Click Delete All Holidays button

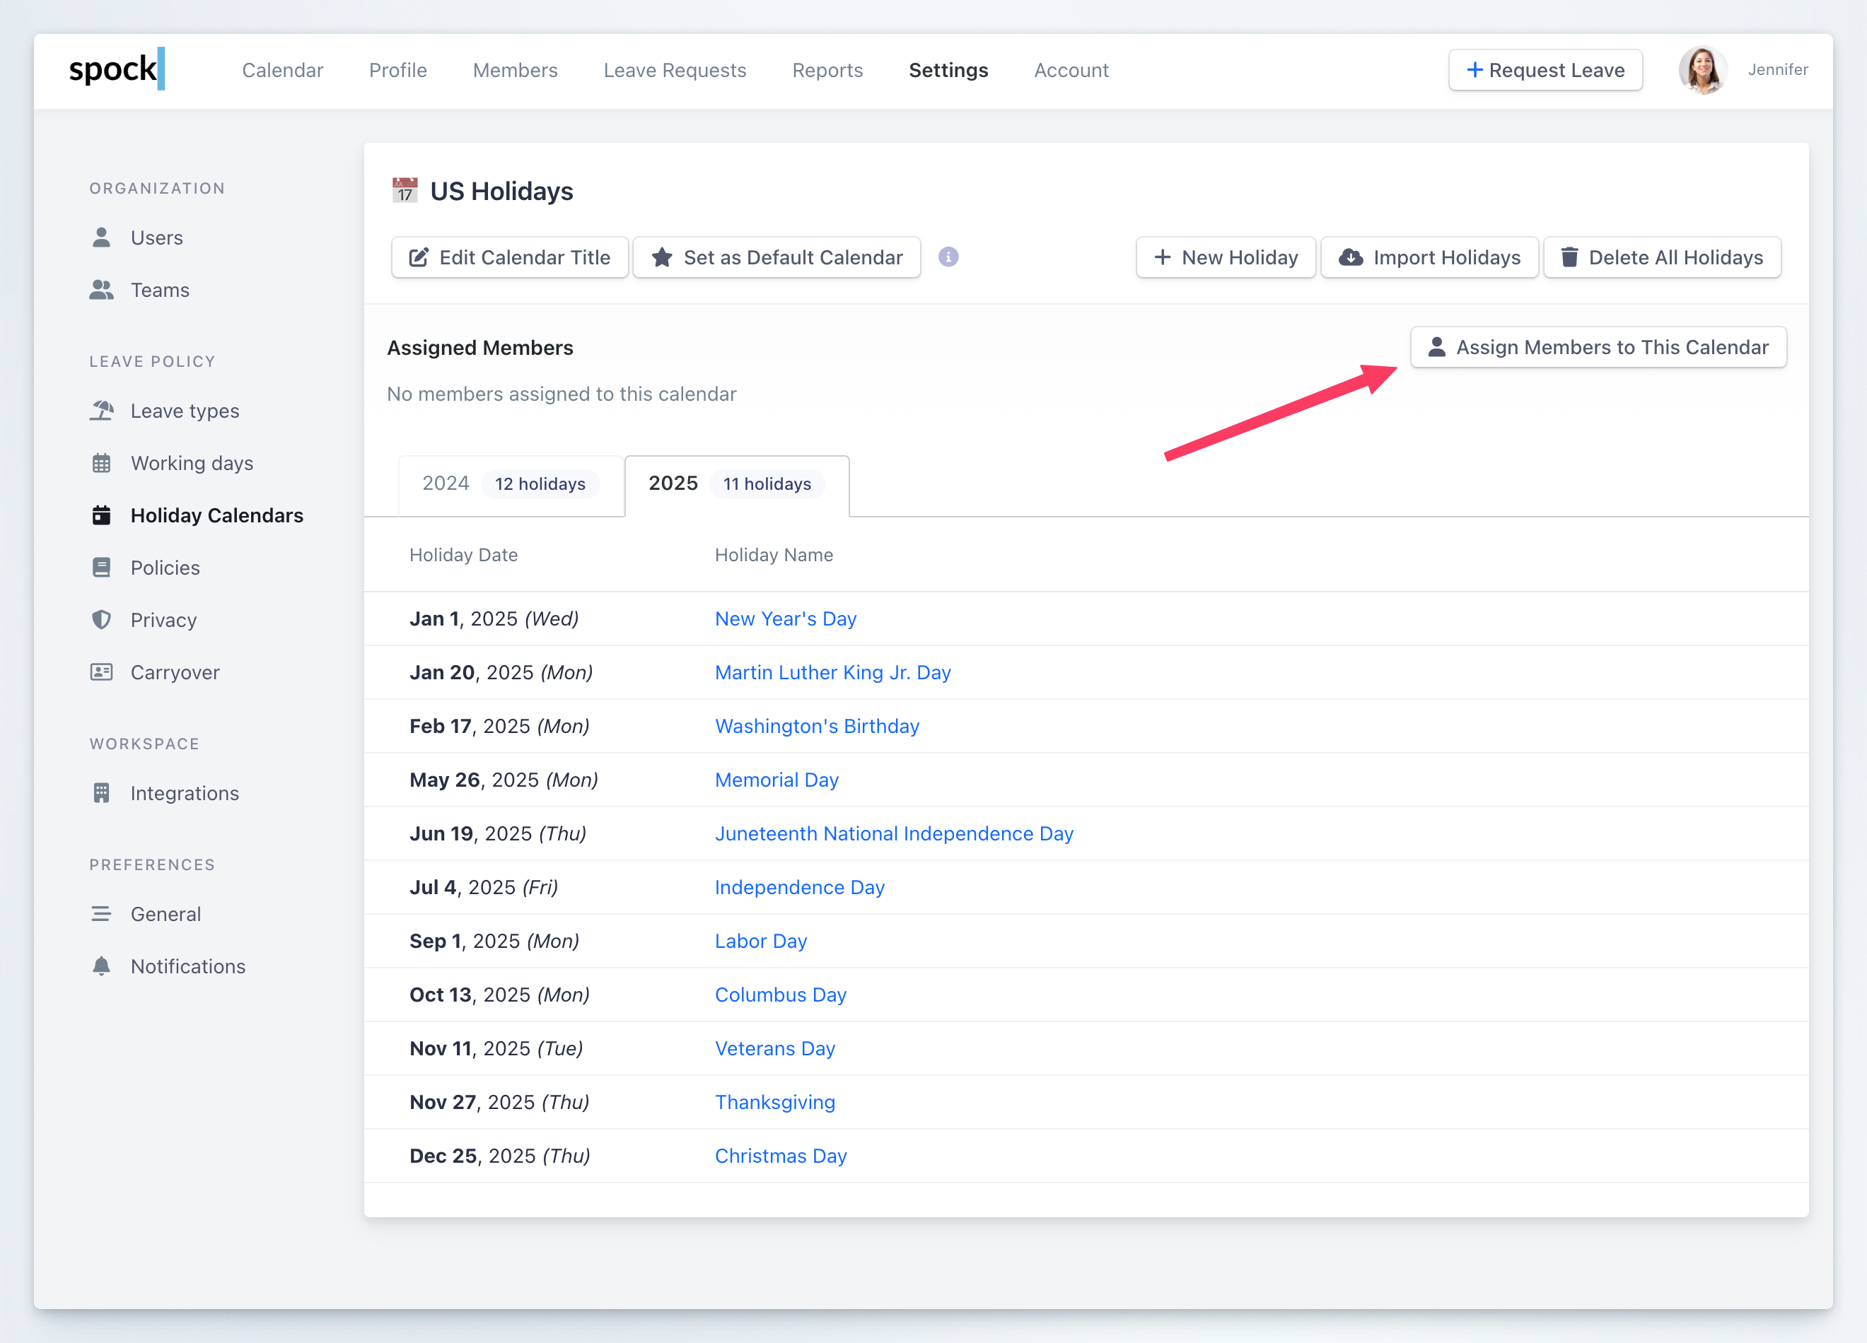coord(1661,257)
